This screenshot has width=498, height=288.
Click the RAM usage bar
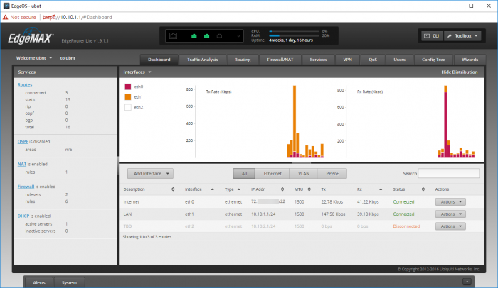(x=294, y=35)
